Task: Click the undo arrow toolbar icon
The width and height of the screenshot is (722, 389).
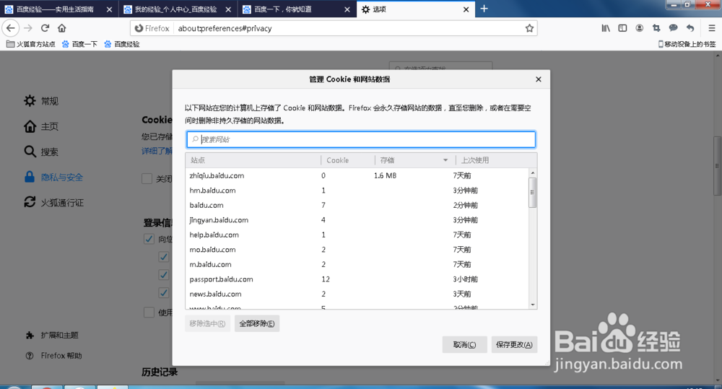Action: click(690, 28)
